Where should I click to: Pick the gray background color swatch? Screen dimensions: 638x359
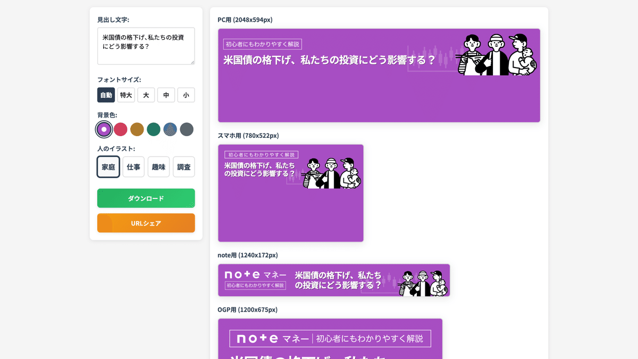(187, 129)
